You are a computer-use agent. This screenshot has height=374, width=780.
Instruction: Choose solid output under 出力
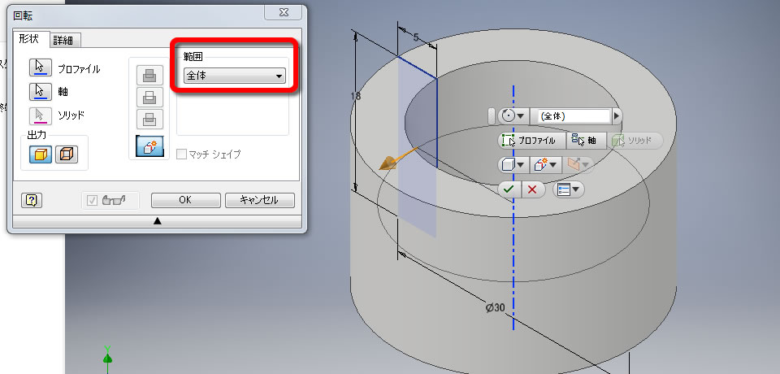(x=41, y=154)
